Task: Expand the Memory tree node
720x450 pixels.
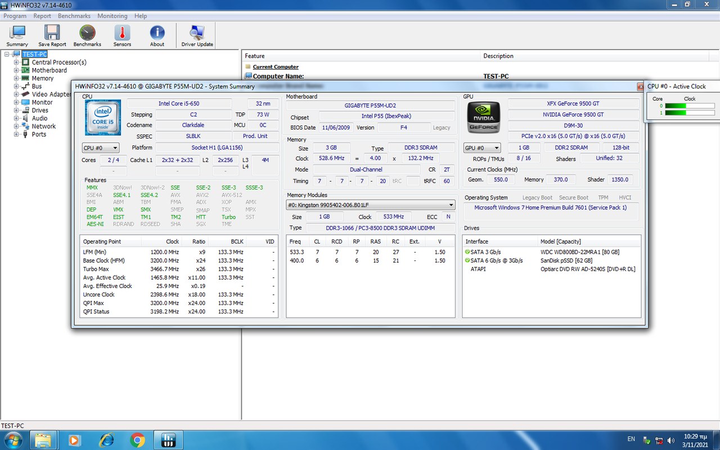Action: point(16,78)
